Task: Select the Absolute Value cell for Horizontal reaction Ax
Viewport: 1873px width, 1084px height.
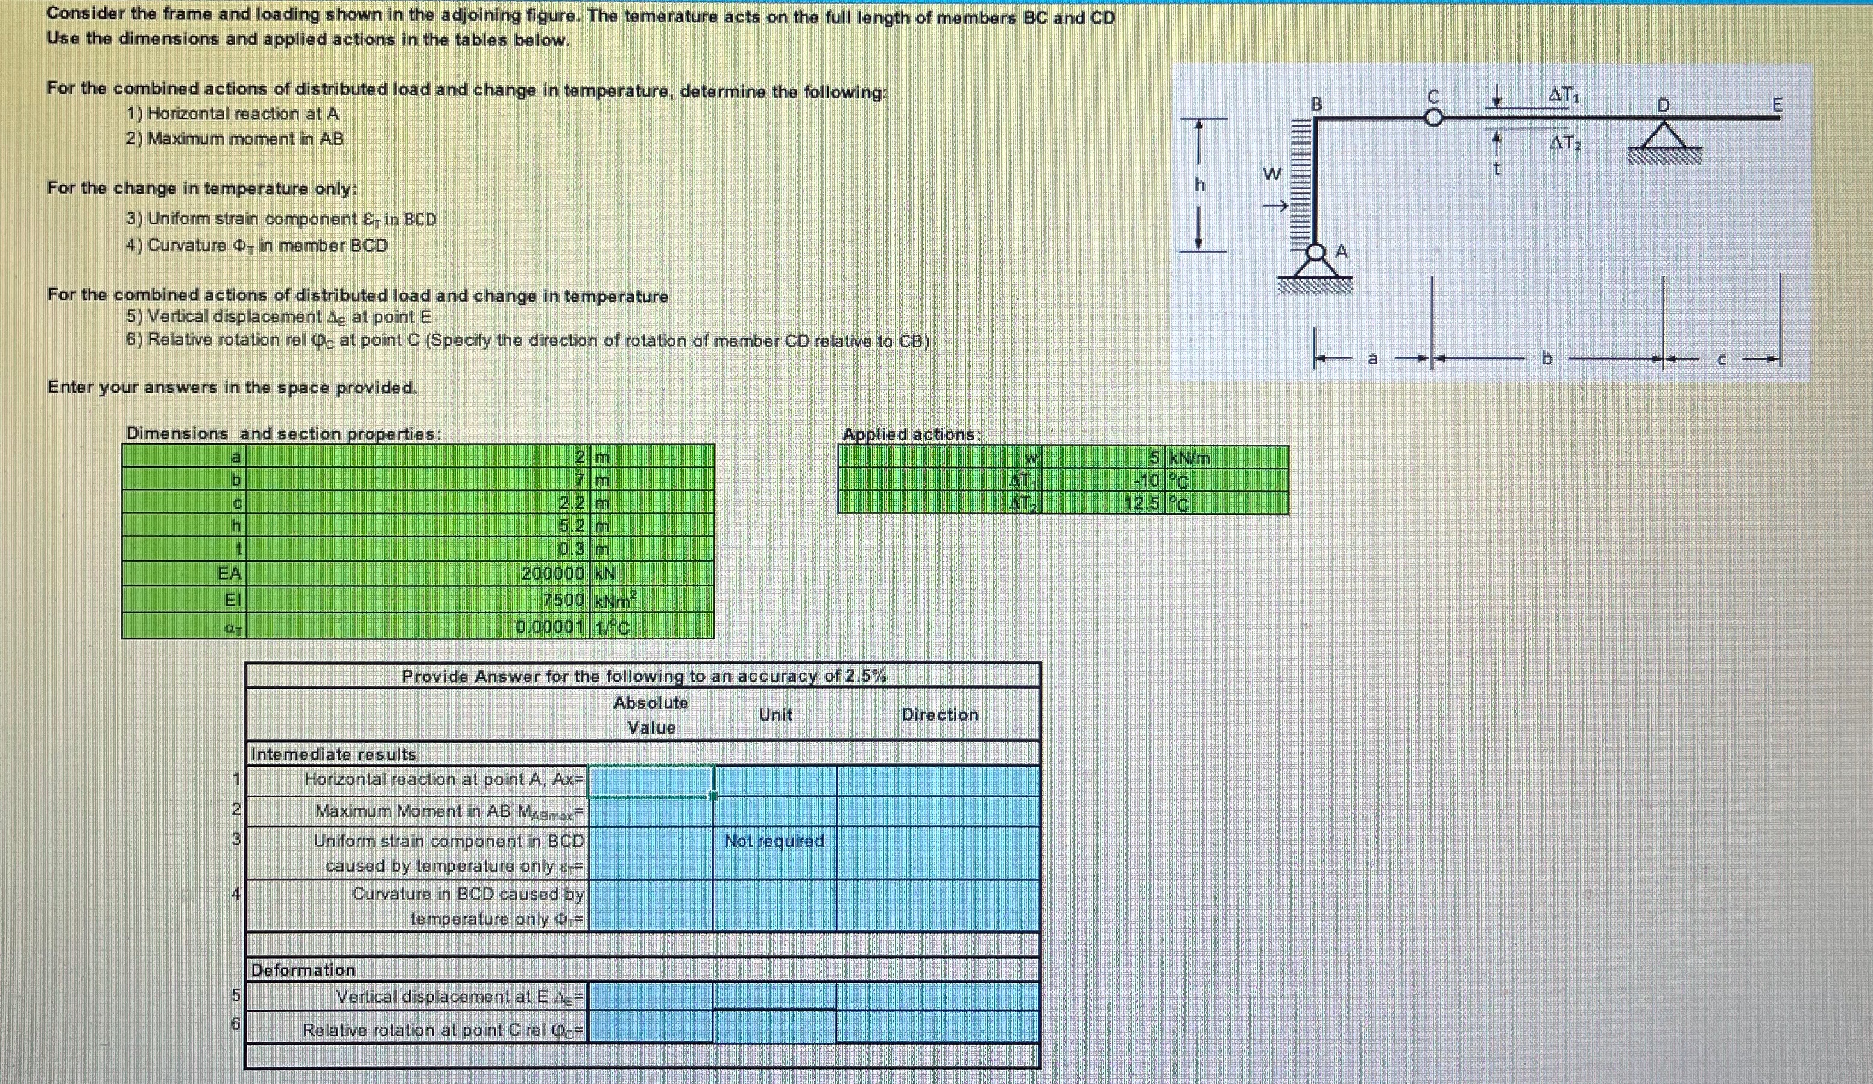Action: [651, 781]
